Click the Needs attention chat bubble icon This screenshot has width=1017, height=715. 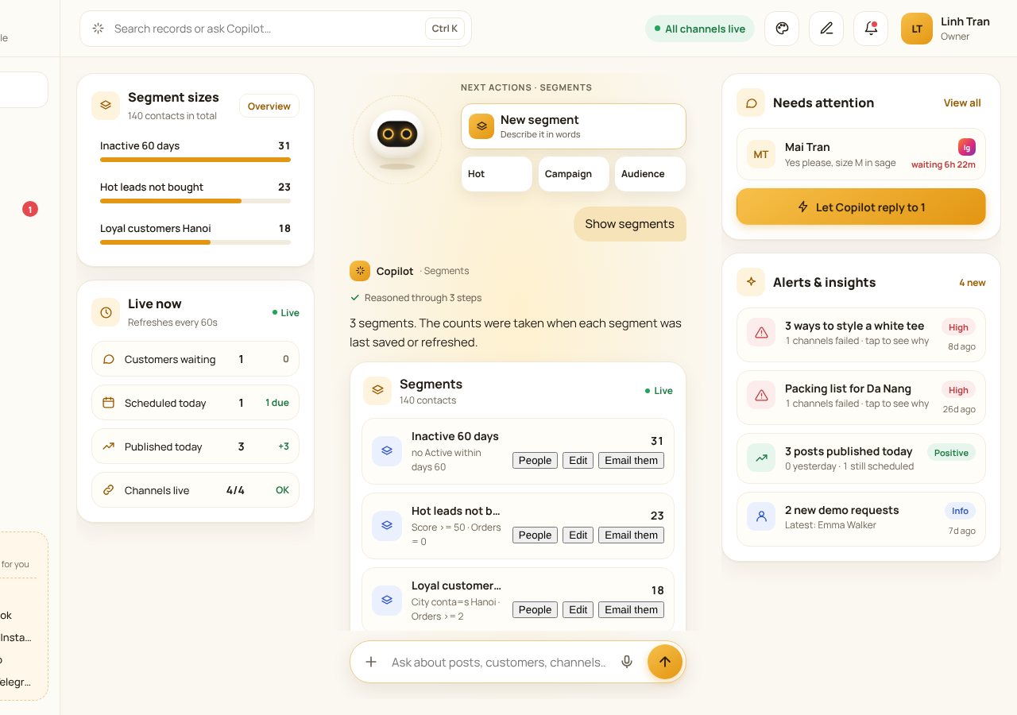pyautogui.click(x=751, y=102)
